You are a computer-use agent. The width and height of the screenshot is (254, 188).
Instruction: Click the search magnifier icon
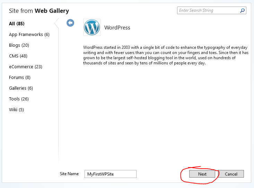click(242, 10)
